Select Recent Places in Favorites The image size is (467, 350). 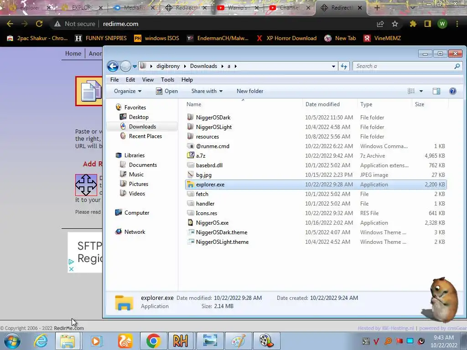tap(145, 136)
